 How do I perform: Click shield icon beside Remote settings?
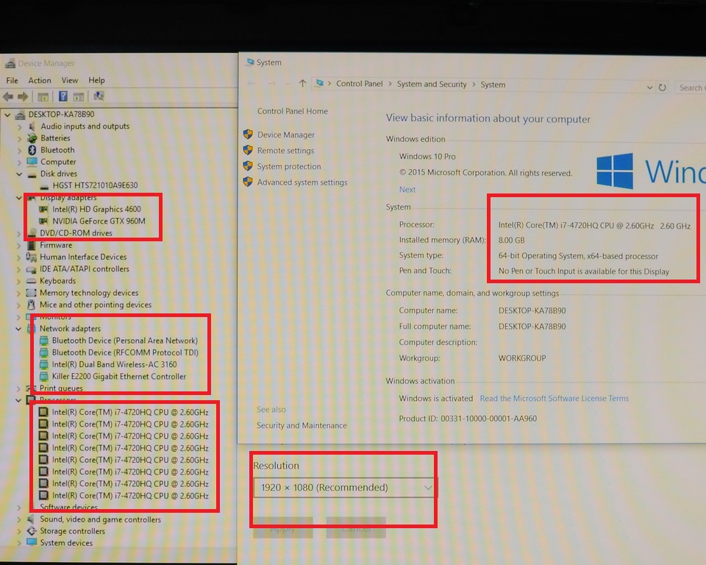point(248,150)
